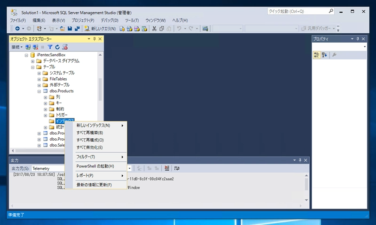Expand the 外部テーブル folder
This screenshot has width=376, height=225.
tap(39, 85)
